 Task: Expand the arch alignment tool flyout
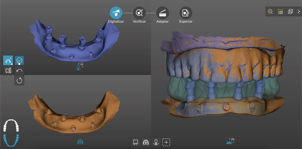tap(8, 60)
